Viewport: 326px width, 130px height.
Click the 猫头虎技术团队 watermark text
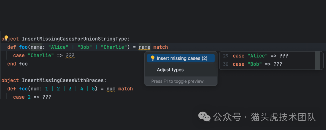283,117
